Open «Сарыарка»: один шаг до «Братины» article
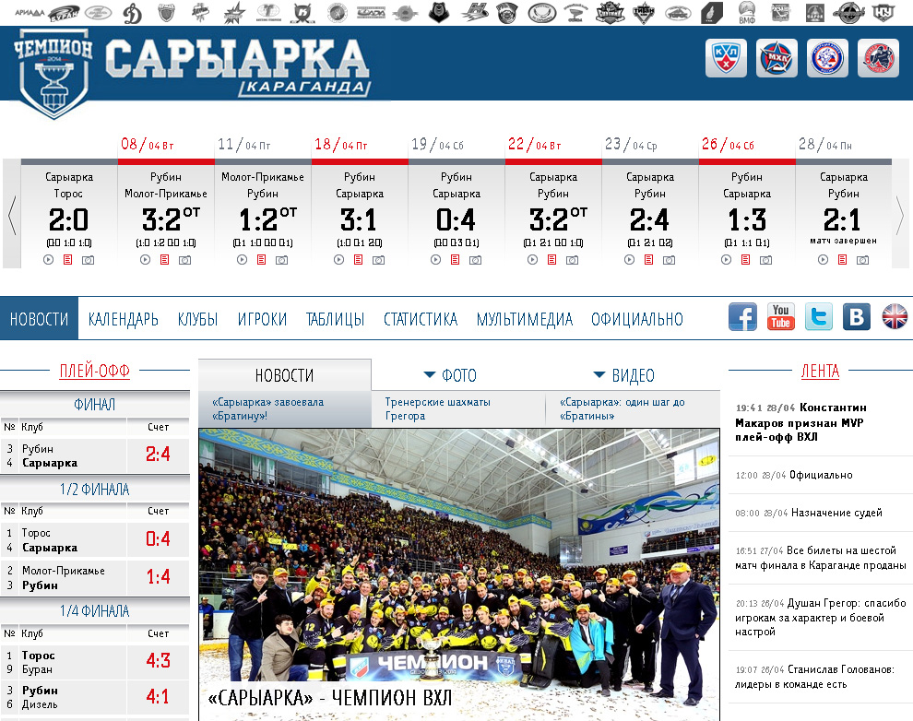This screenshot has height=721, width=913. [x=622, y=409]
